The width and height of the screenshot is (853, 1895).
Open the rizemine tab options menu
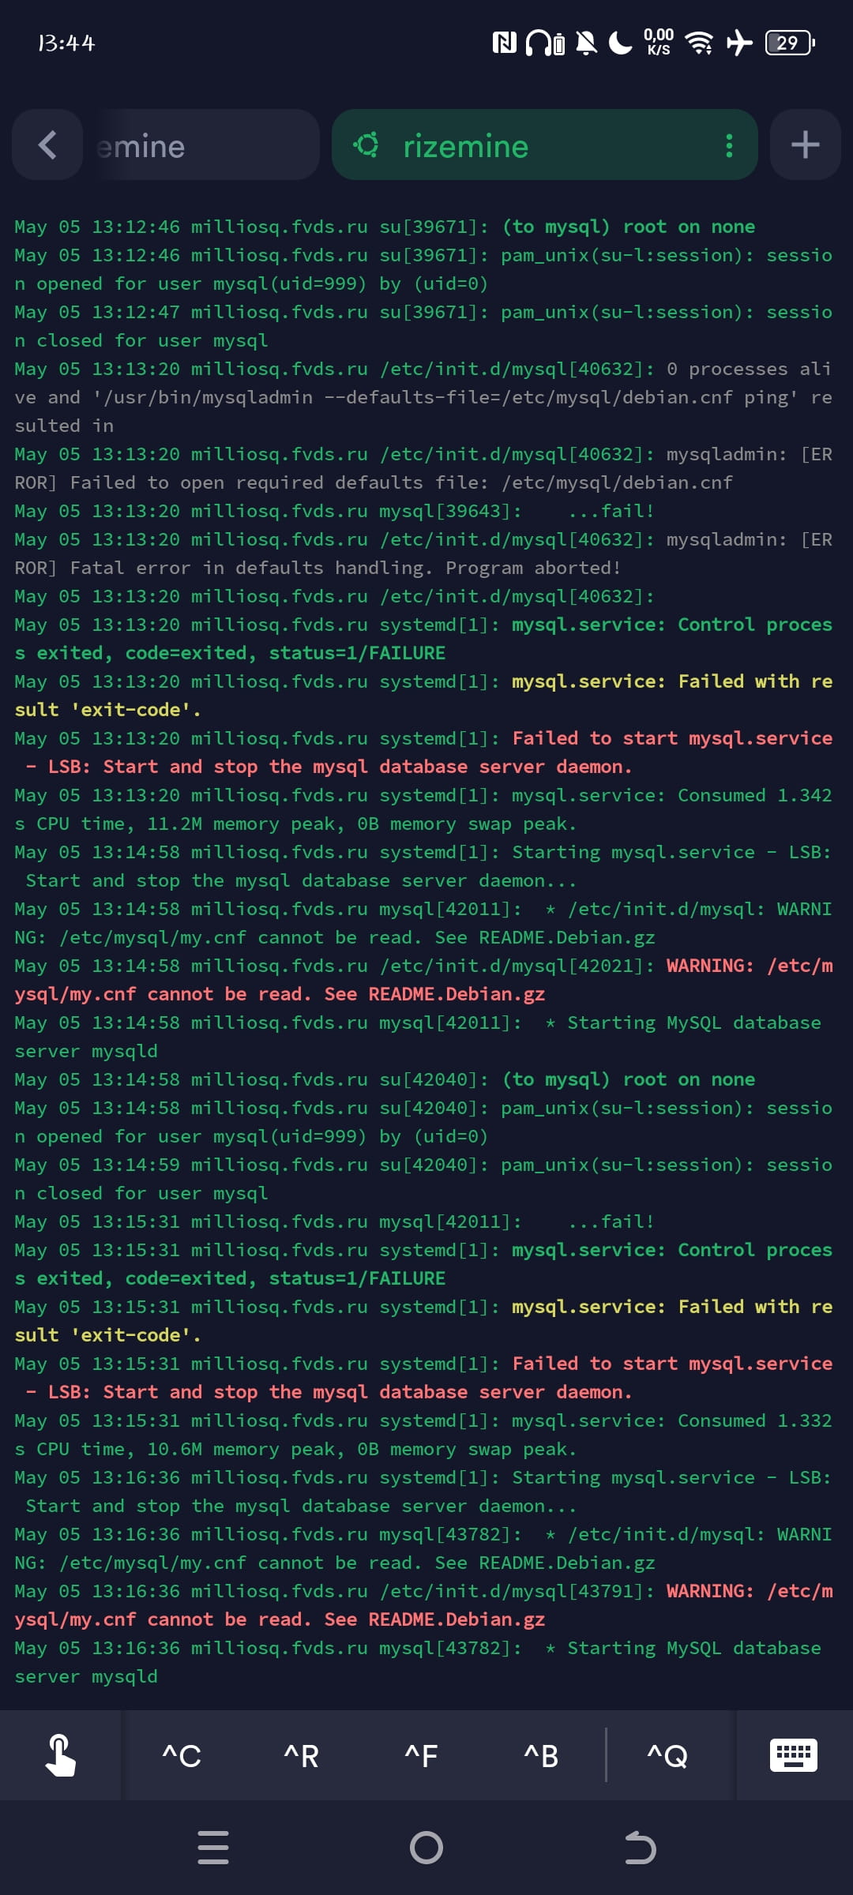pos(729,145)
